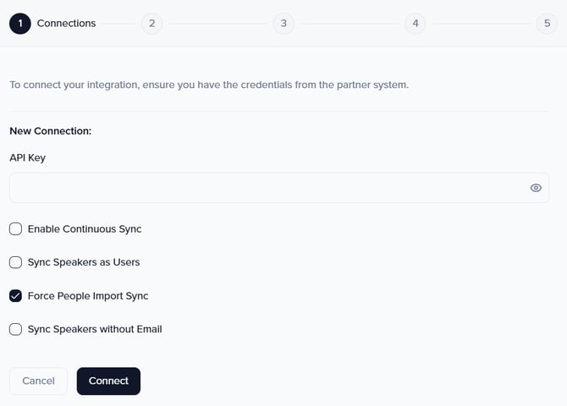The height and width of the screenshot is (406, 567).
Task: Open step 4 of the setup
Action: (x=415, y=24)
